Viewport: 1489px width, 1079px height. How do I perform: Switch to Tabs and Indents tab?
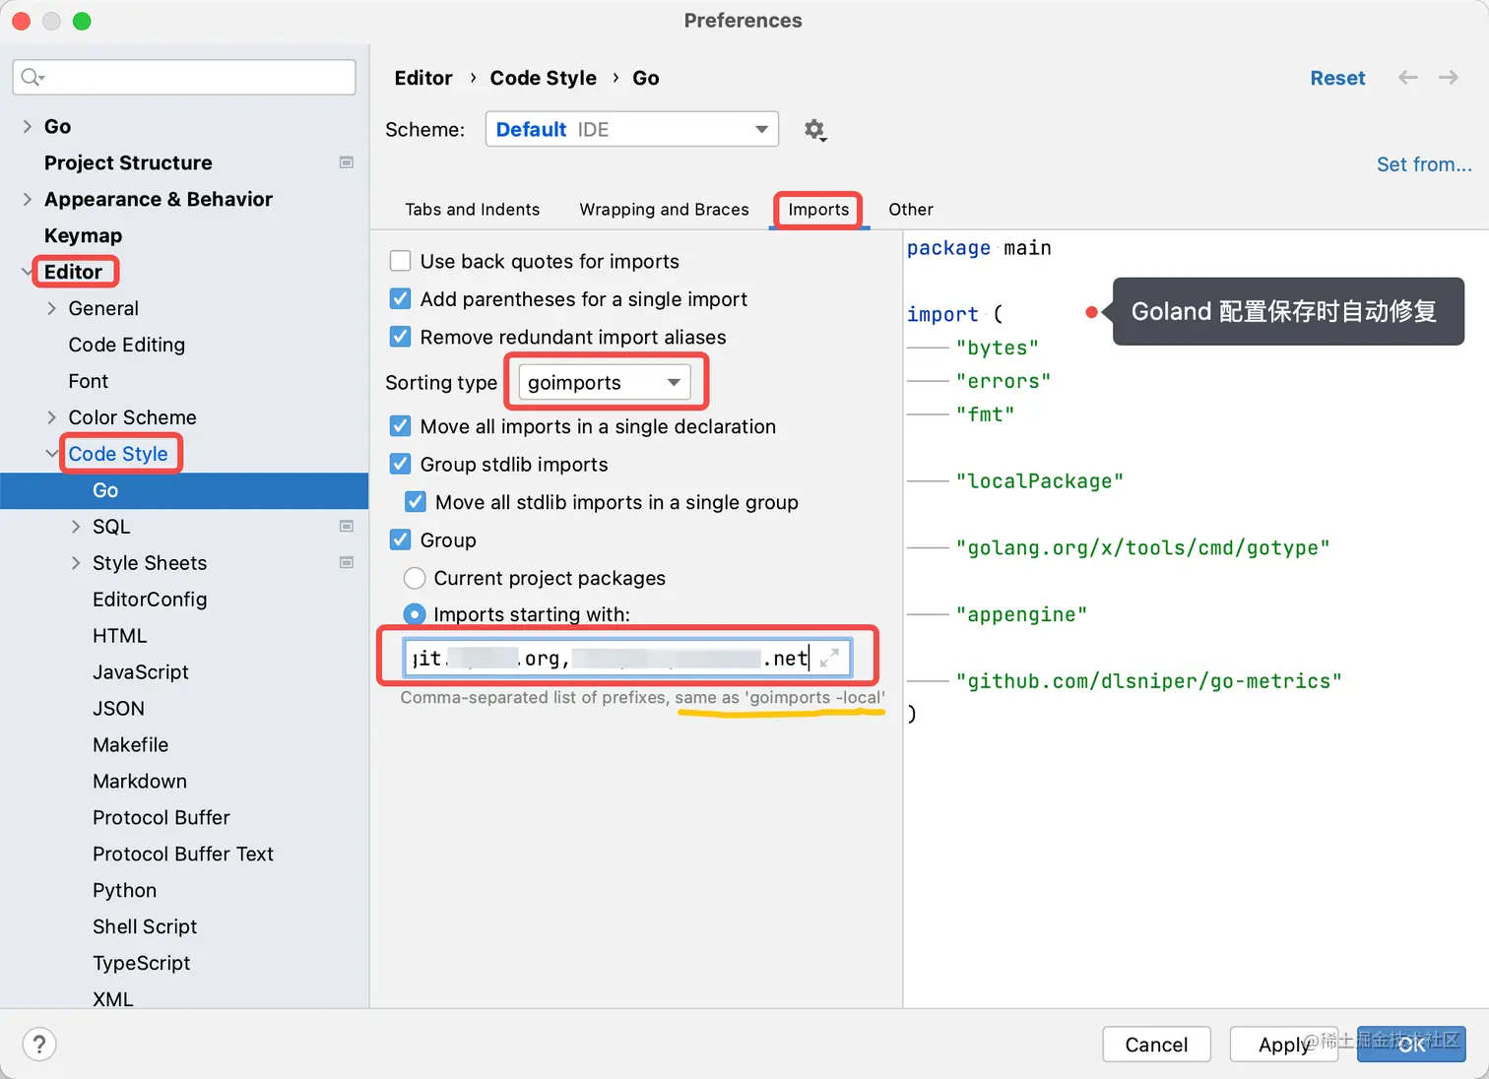point(473,210)
